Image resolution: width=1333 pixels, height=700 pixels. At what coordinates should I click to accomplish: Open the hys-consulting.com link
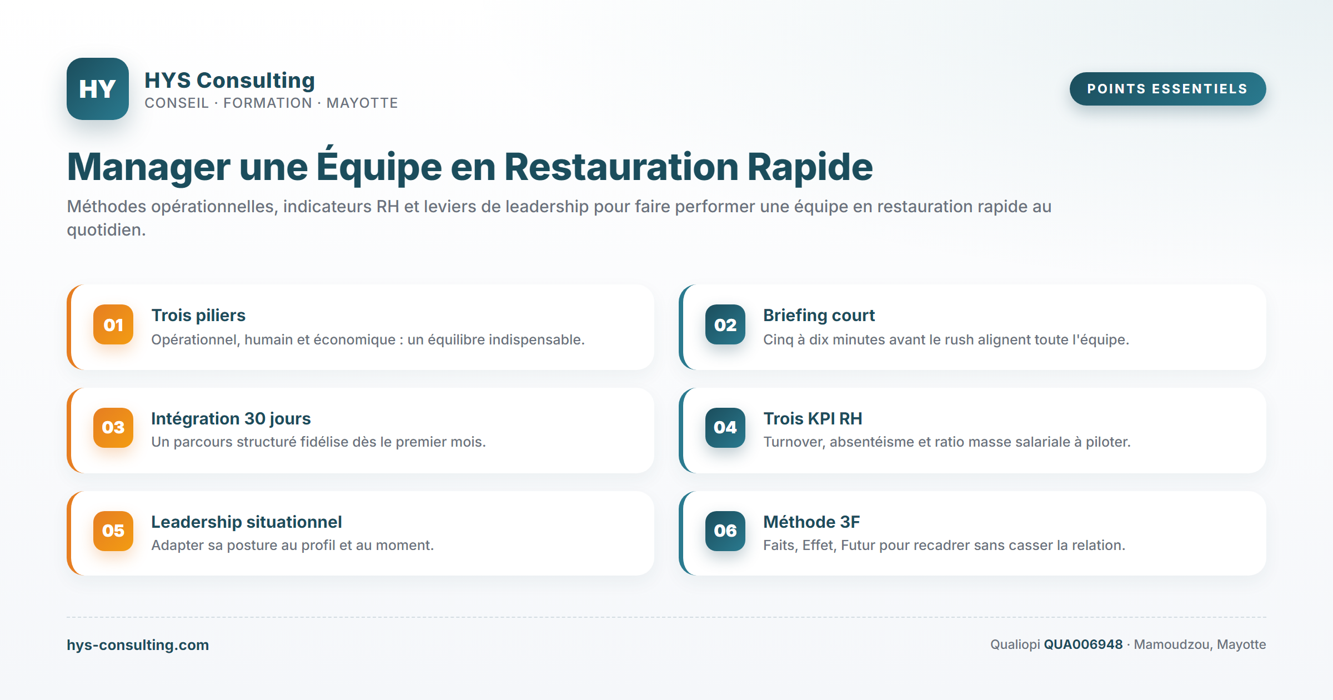(x=138, y=645)
